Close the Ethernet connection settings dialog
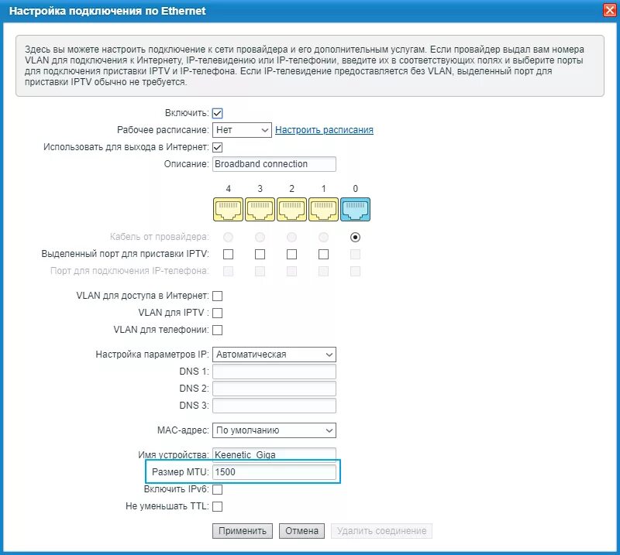 (x=610, y=10)
